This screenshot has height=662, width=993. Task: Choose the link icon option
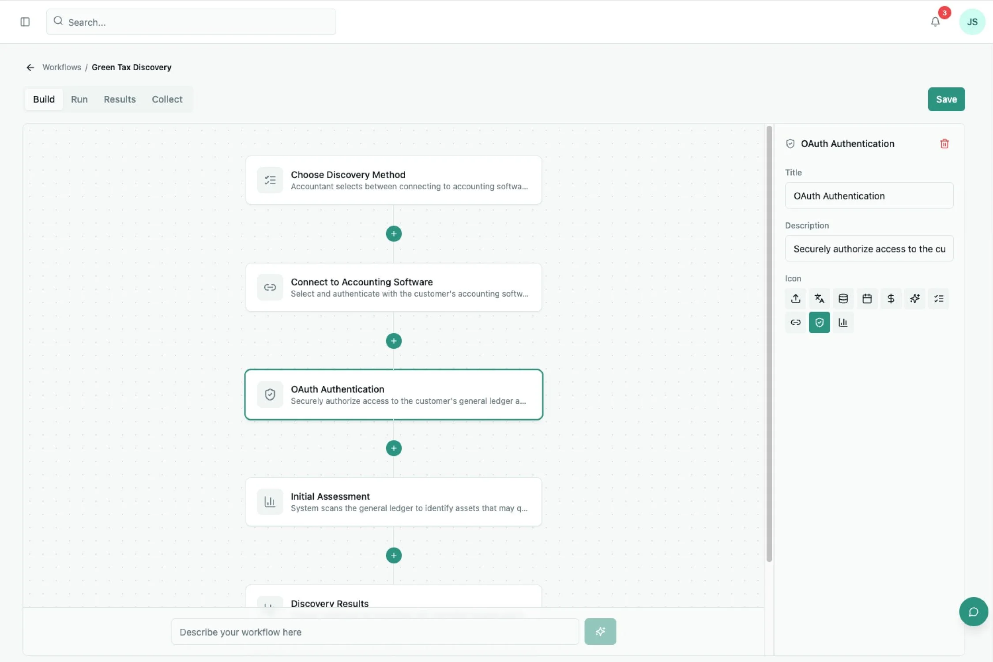click(795, 323)
